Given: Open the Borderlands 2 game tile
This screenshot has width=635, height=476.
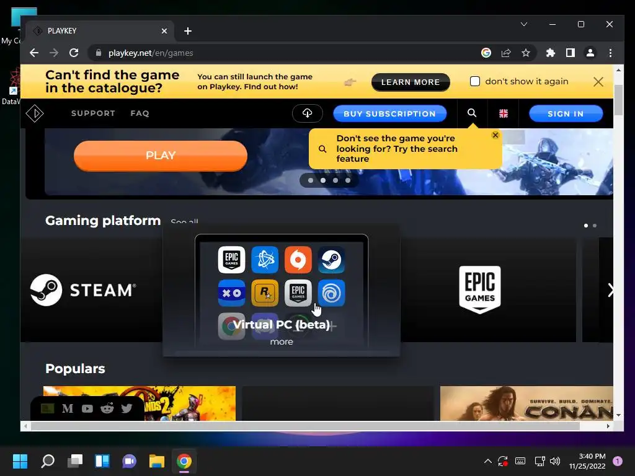Looking at the screenshot, I should click(x=140, y=403).
